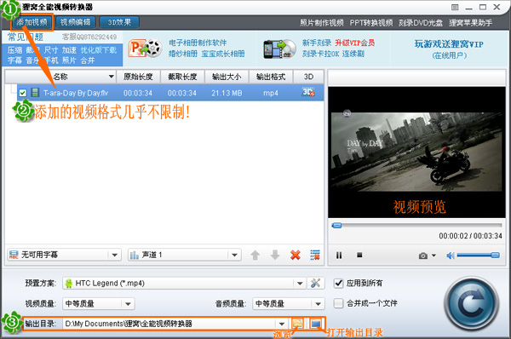Check the 合并成一个文件 checkbox

click(339, 303)
